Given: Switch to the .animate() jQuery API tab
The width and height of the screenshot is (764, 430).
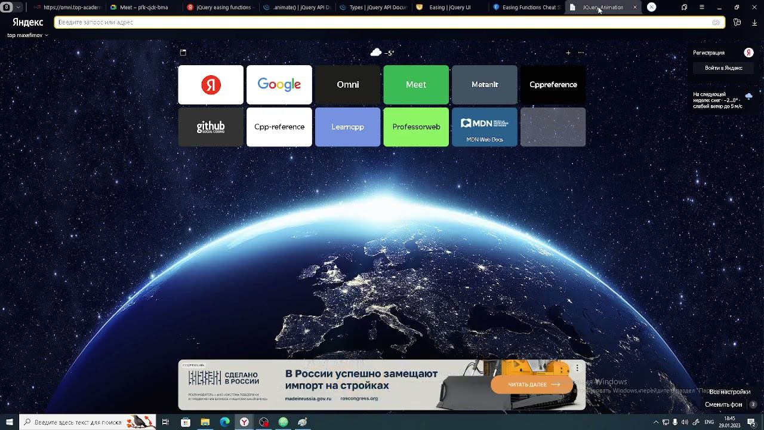Looking at the screenshot, I should (x=297, y=7).
